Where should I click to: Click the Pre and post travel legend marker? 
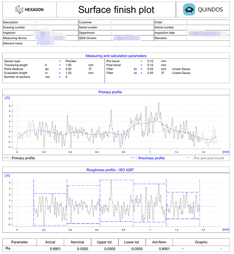click(188, 158)
